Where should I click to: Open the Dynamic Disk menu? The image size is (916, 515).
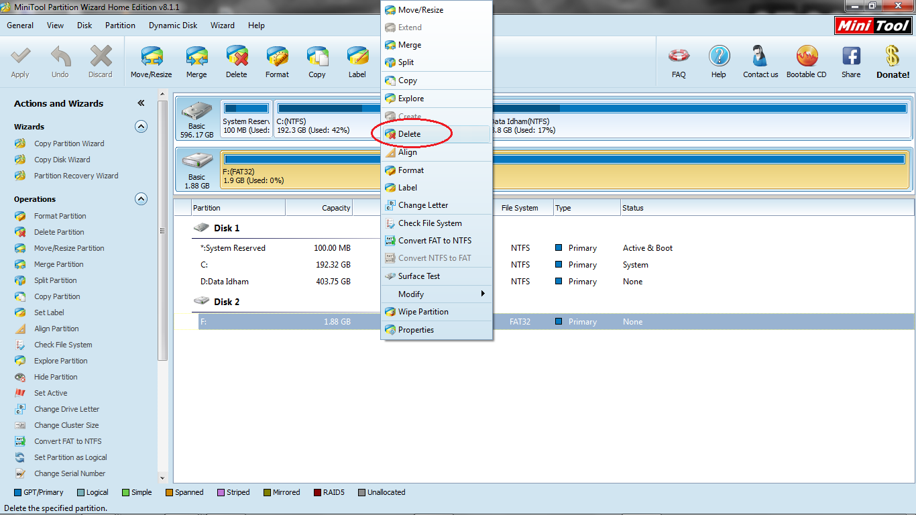point(173,25)
